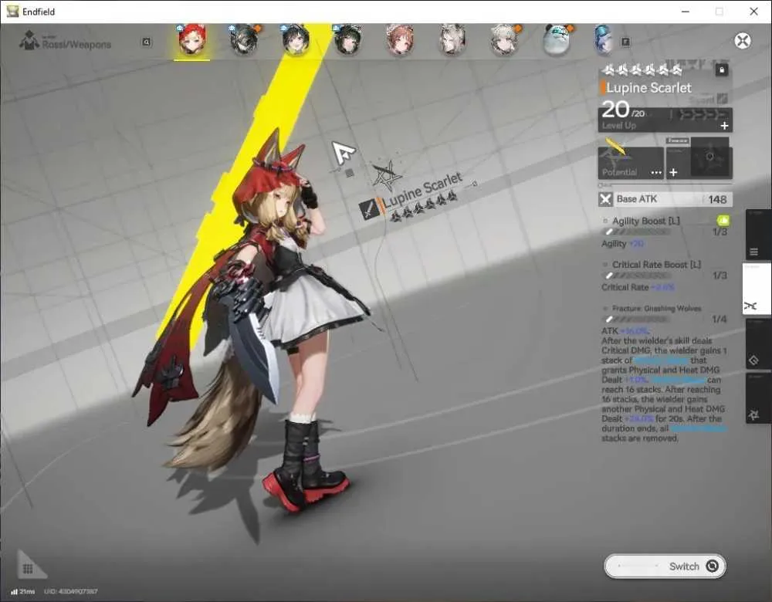Click the Base ATK crossed swords icon
The height and width of the screenshot is (602, 772).
pyautogui.click(x=605, y=199)
